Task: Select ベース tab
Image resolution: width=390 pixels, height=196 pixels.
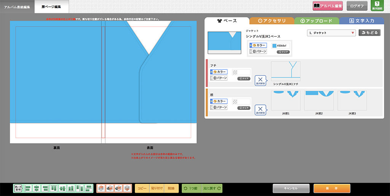Action: (227, 21)
